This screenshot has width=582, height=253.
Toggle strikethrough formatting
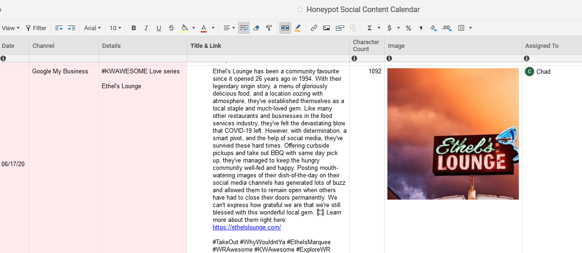pos(171,28)
